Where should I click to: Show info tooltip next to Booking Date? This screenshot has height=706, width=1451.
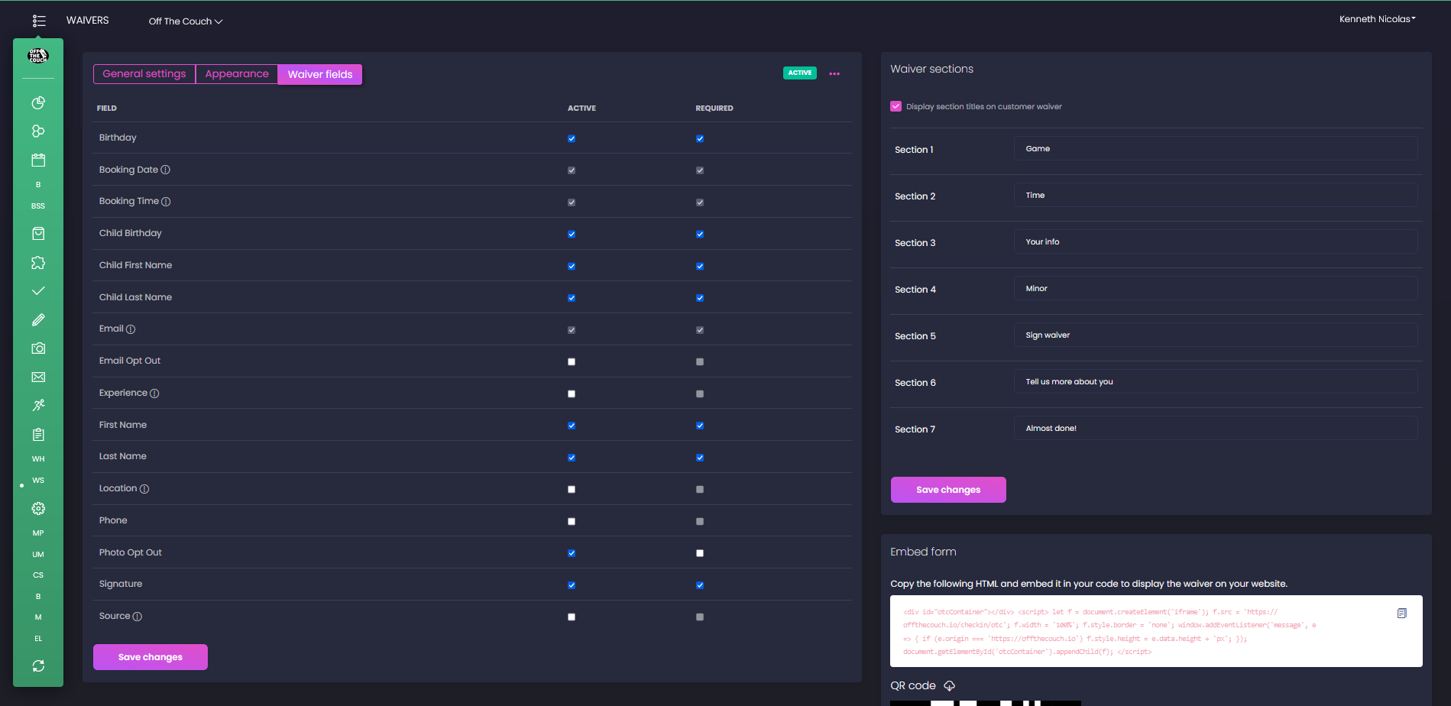[x=166, y=170]
